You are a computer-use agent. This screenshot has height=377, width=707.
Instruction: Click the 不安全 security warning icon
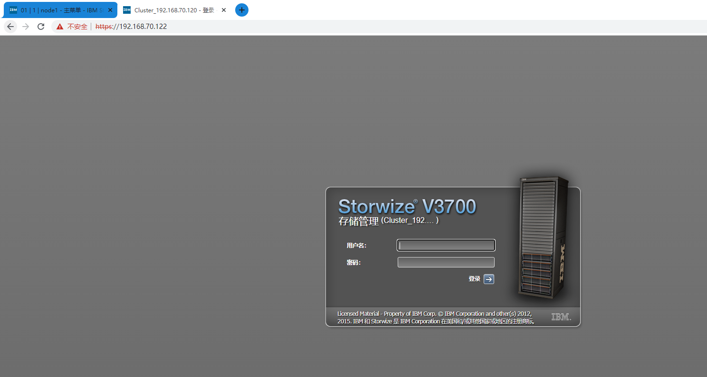pos(60,27)
